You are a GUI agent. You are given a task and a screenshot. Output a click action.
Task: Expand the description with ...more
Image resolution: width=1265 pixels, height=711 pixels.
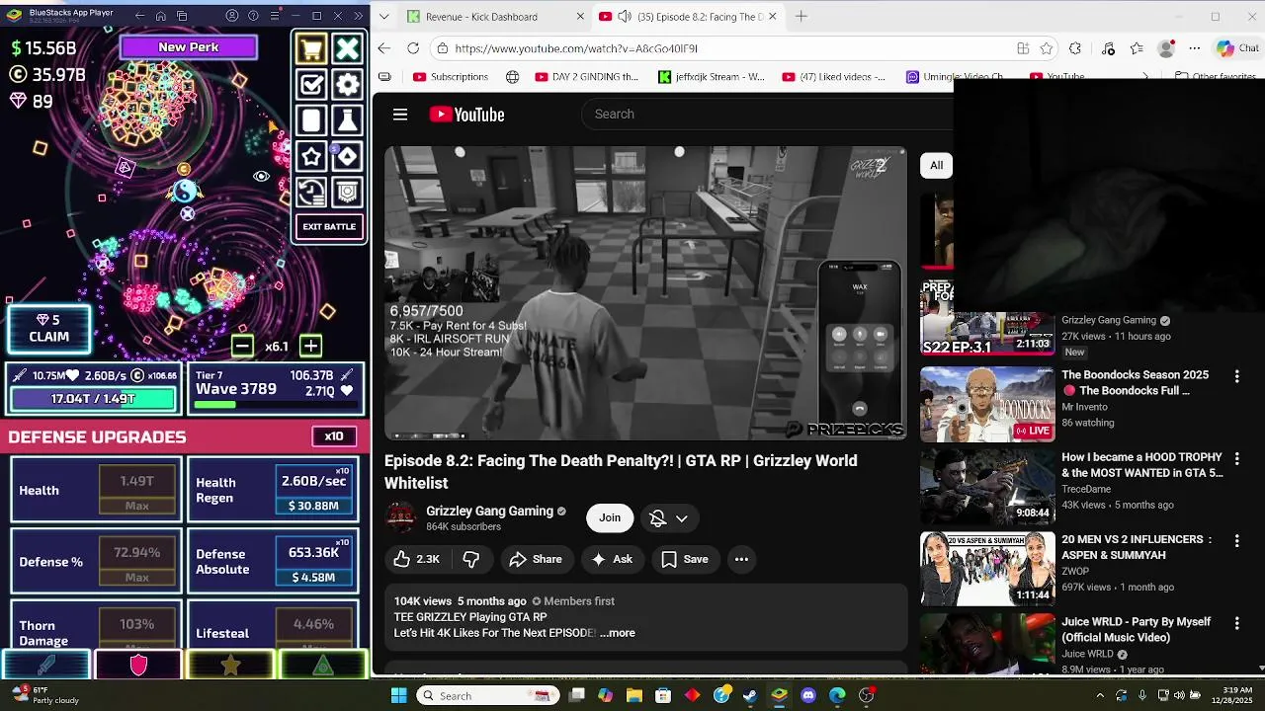[x=618, y=634]
